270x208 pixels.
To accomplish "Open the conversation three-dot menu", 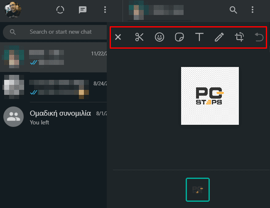I will [x=253, y=10].
